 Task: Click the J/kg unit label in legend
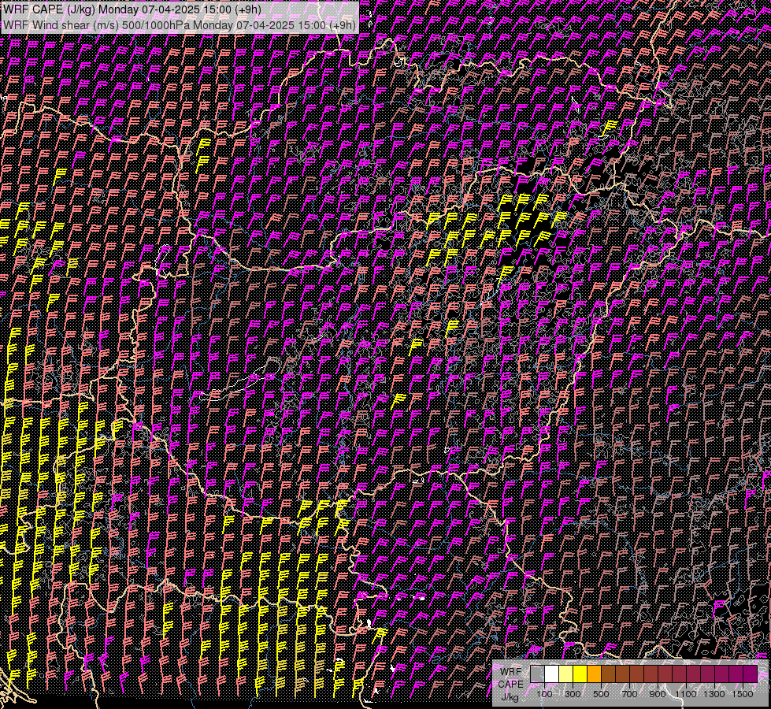click(x=510, y=697)
